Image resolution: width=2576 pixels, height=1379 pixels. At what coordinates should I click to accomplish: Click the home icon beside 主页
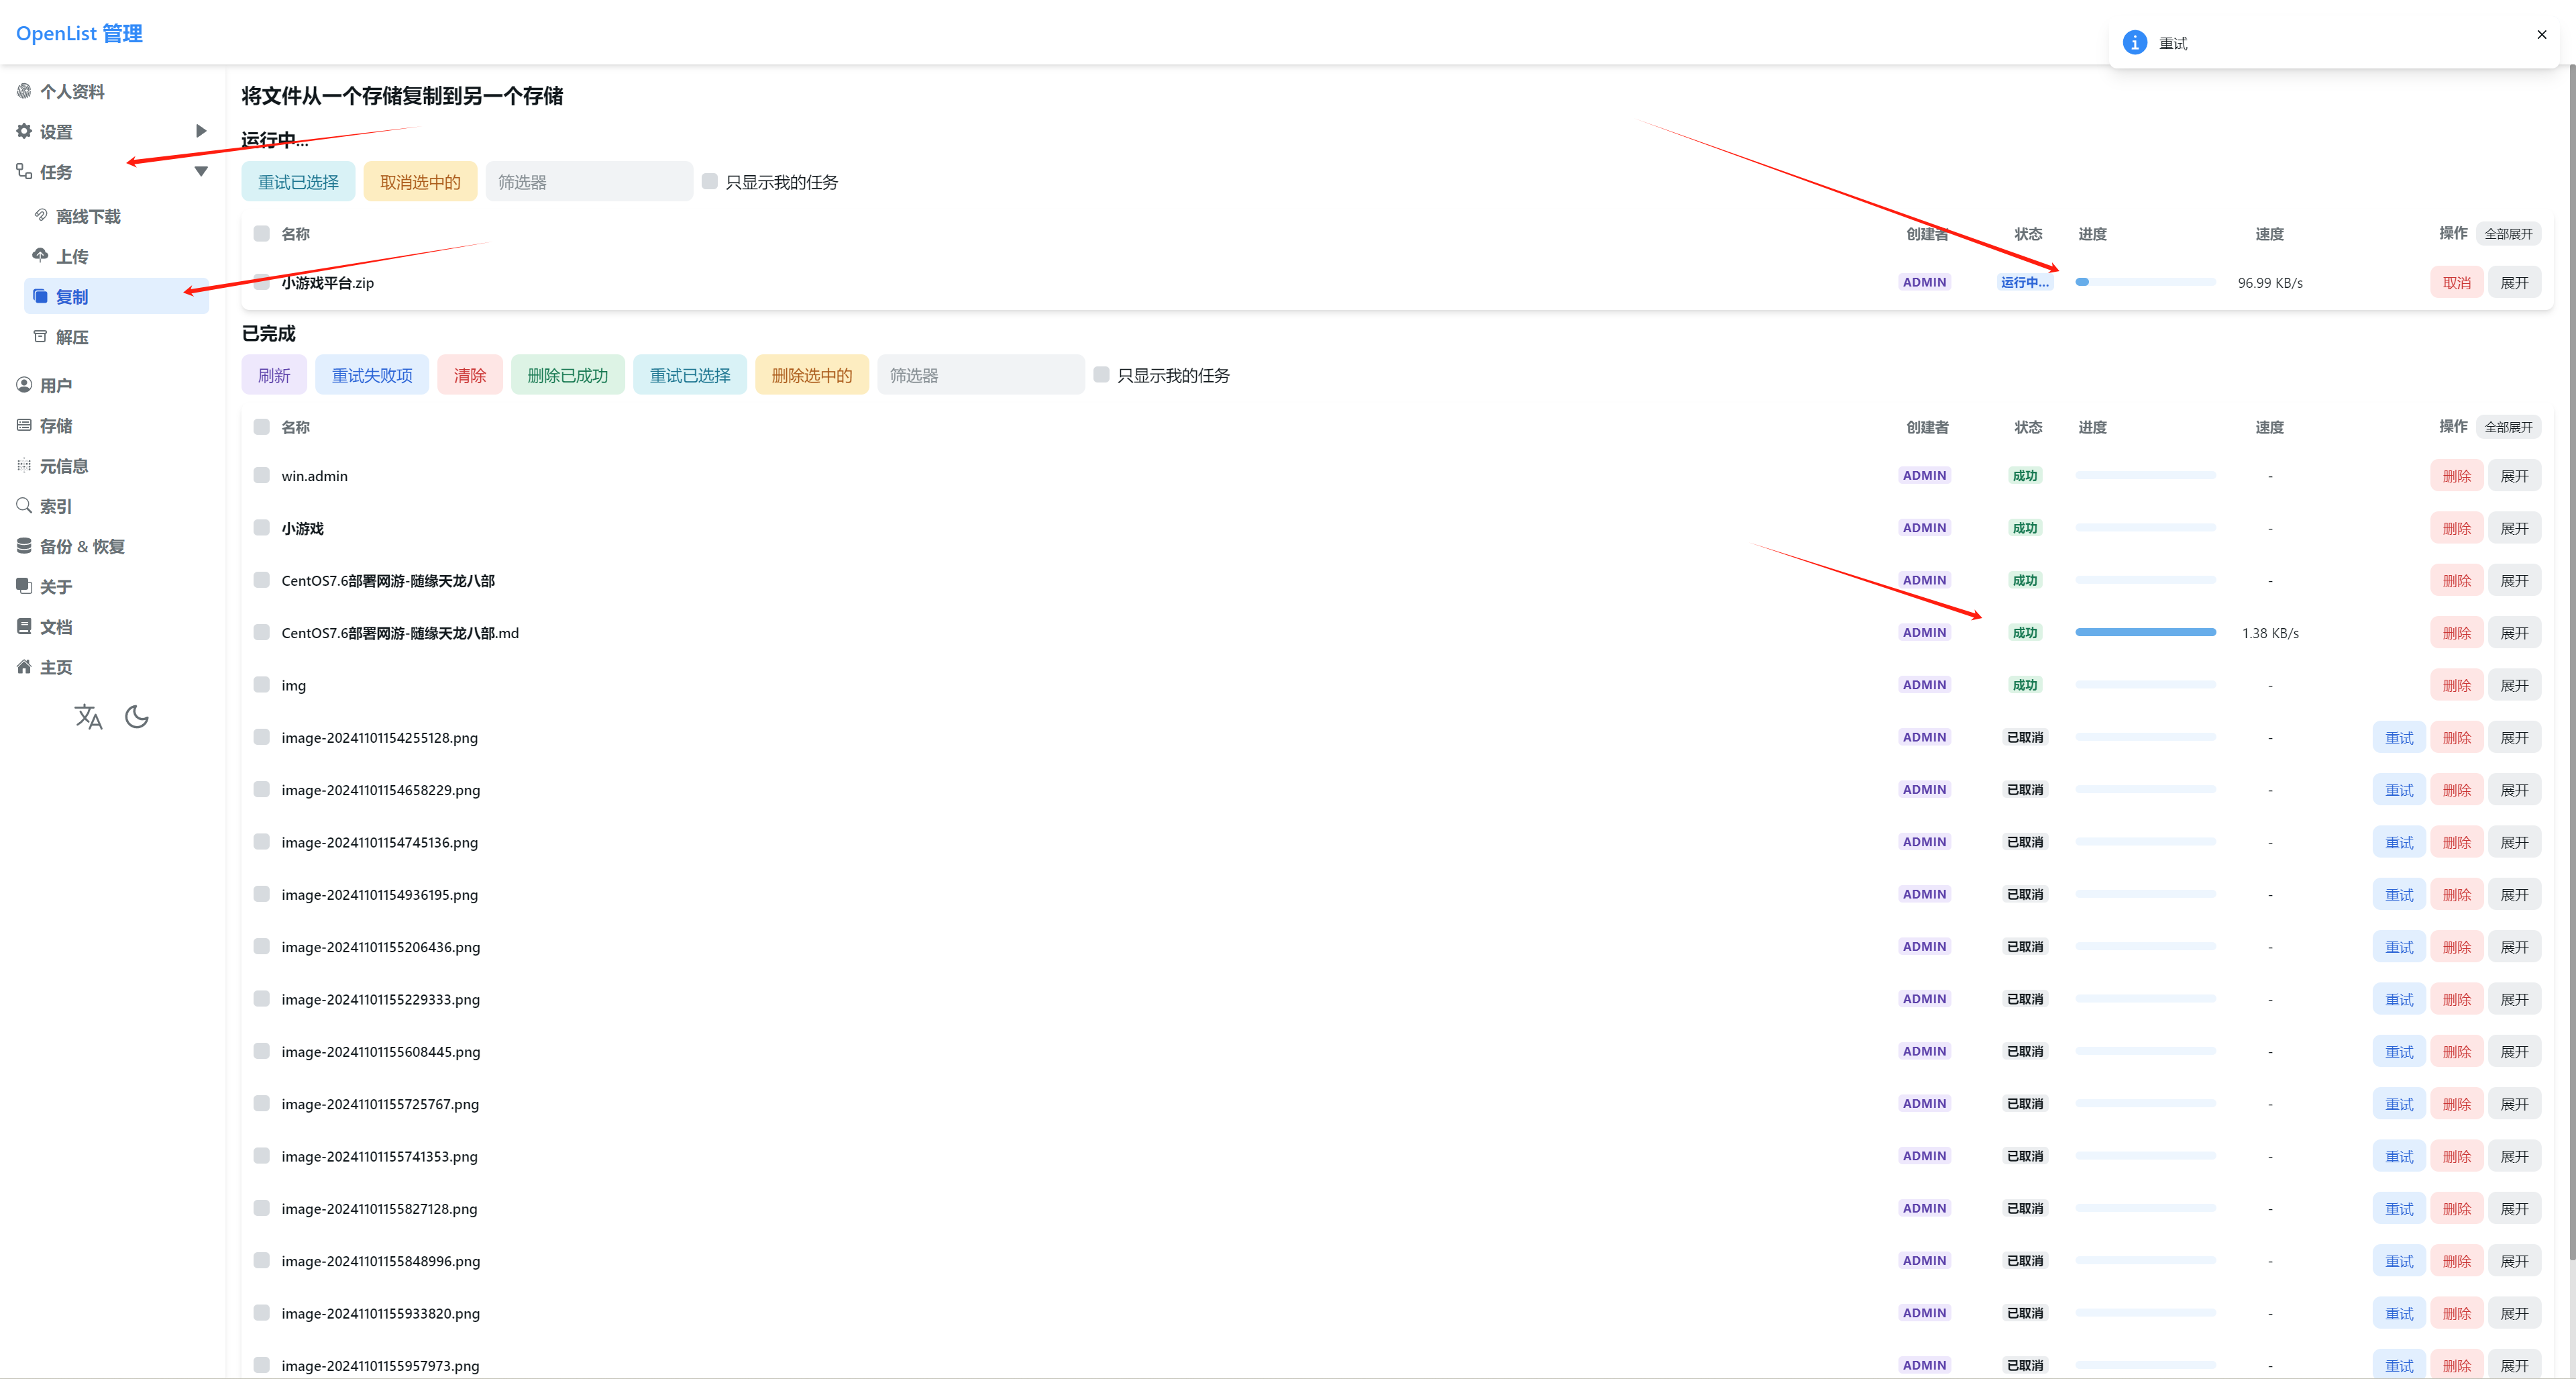tap(24, 666)
